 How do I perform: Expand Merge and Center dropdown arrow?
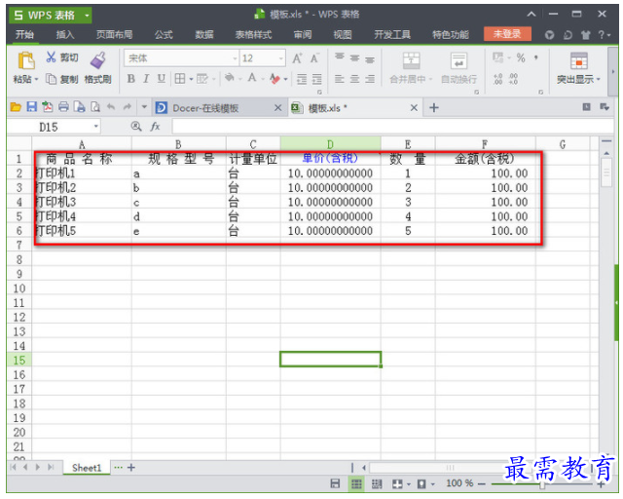(430, 79)
